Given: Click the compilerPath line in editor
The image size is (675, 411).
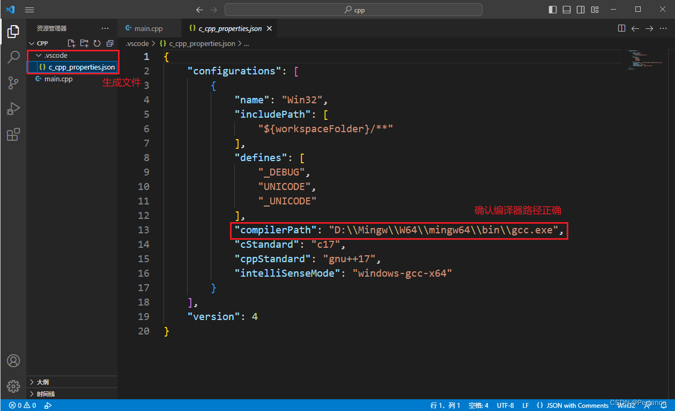Looking at the screenshot, I should pyautogui.click(x=399, y=230).
